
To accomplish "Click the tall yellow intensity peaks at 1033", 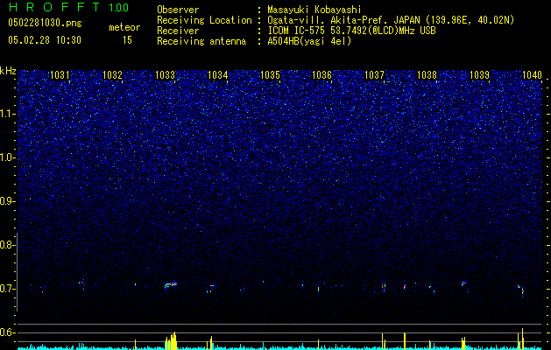I will click(x=171, y=341).
